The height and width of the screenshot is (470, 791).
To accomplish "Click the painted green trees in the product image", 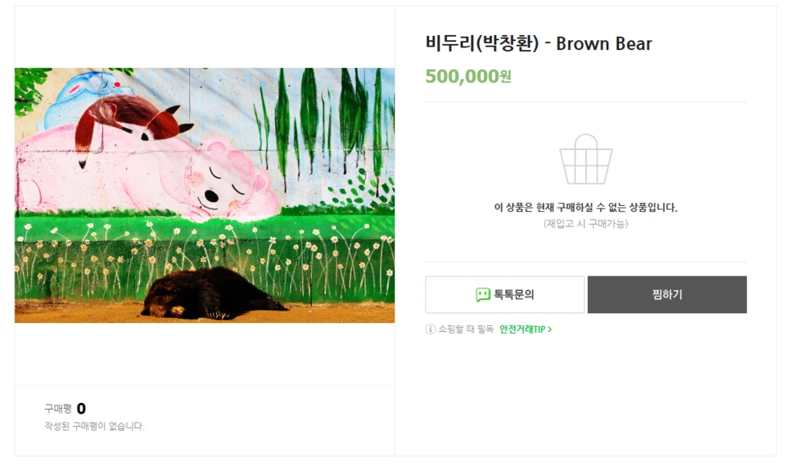I will click(x=323, y=126).
